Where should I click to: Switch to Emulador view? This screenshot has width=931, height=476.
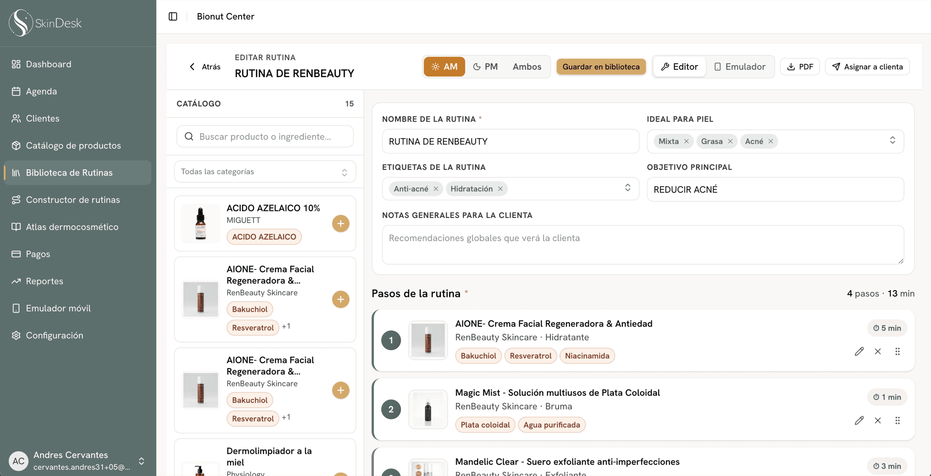coord(740,66)
